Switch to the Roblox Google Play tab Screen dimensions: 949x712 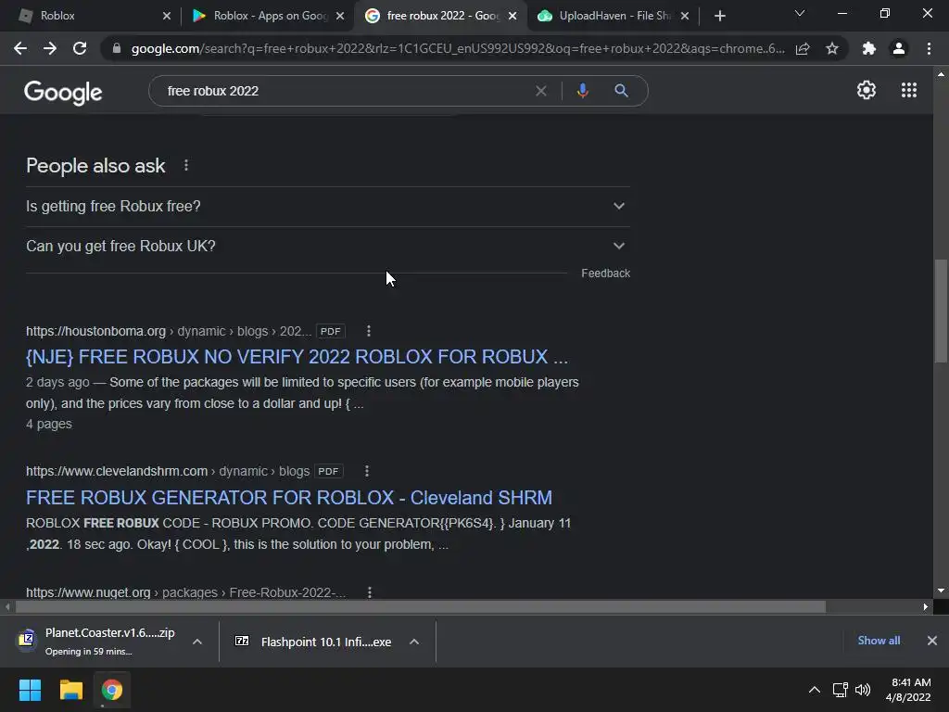[x=266, y=16]
